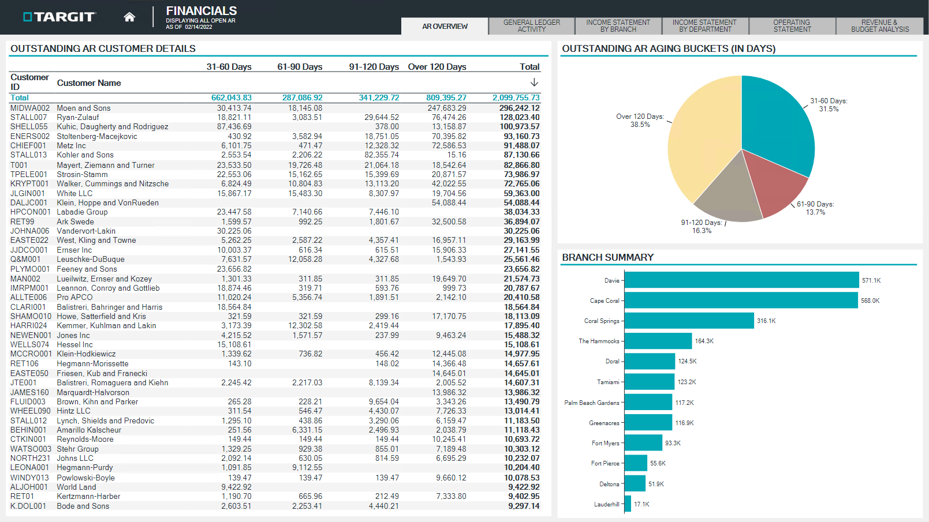The image size is (929, 522).
Task: Select the AR Overview tab
Action: 445,26
